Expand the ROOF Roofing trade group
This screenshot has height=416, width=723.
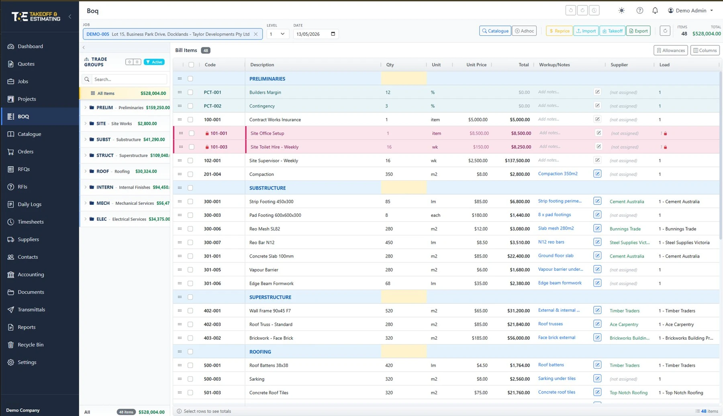click(x=85, y=171)
